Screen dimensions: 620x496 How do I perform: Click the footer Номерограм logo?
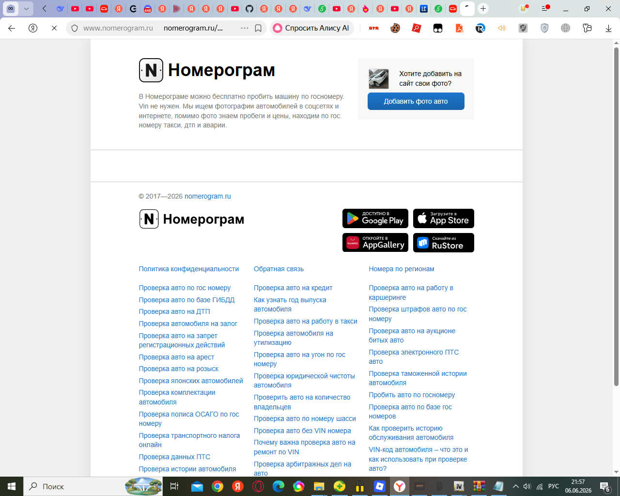tap(191, 219)
